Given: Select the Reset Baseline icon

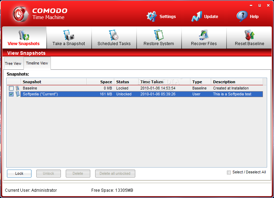Looking at the screenshot, I should 249,35.
